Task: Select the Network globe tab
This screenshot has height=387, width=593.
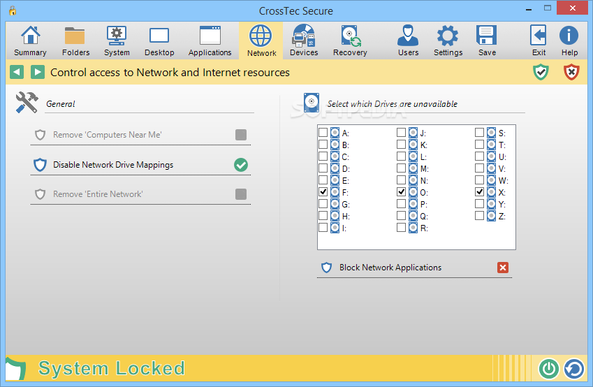Action: (x=261, y=41)
